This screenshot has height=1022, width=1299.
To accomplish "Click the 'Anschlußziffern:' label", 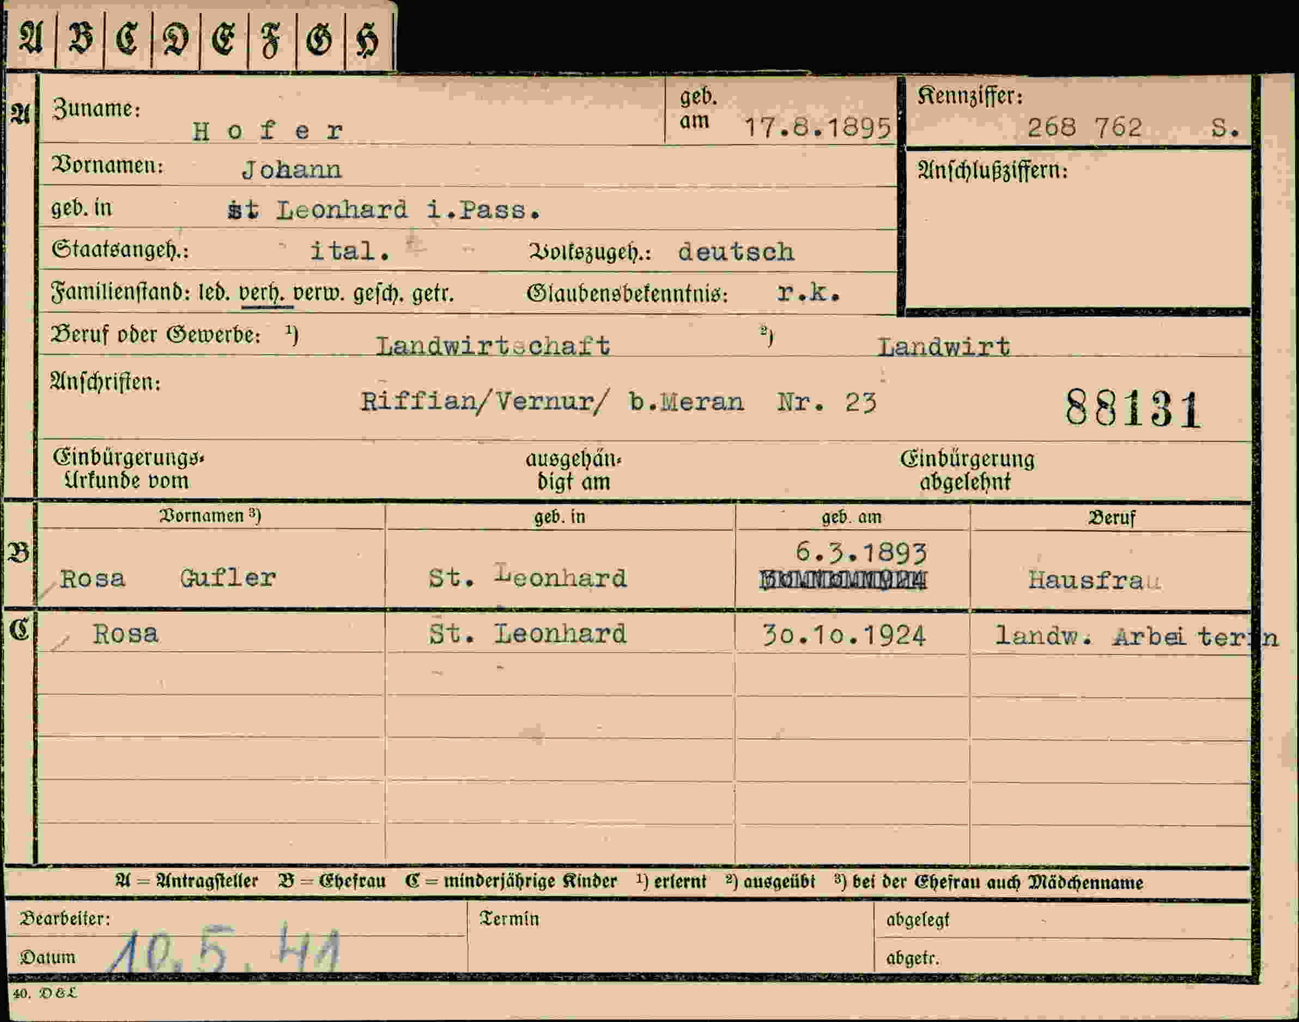I will pos(993,171).
